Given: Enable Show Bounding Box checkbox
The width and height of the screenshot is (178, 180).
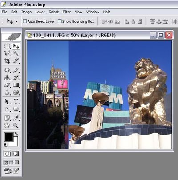Looking at the screenshot, I should tap(60, 21).
